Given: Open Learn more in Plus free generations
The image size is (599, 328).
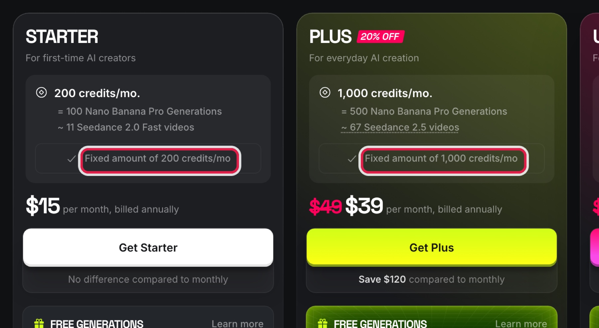Looking at the screenshot, I should (x=521, y=324).
